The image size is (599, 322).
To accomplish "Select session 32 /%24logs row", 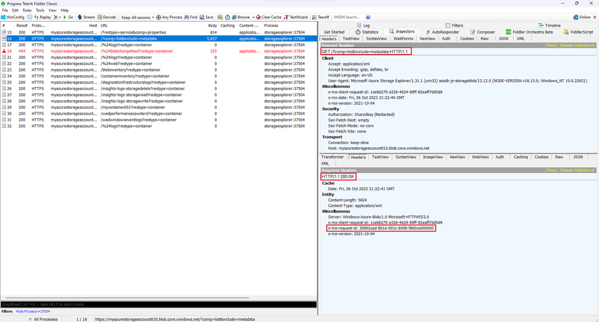I will [158, 126].
